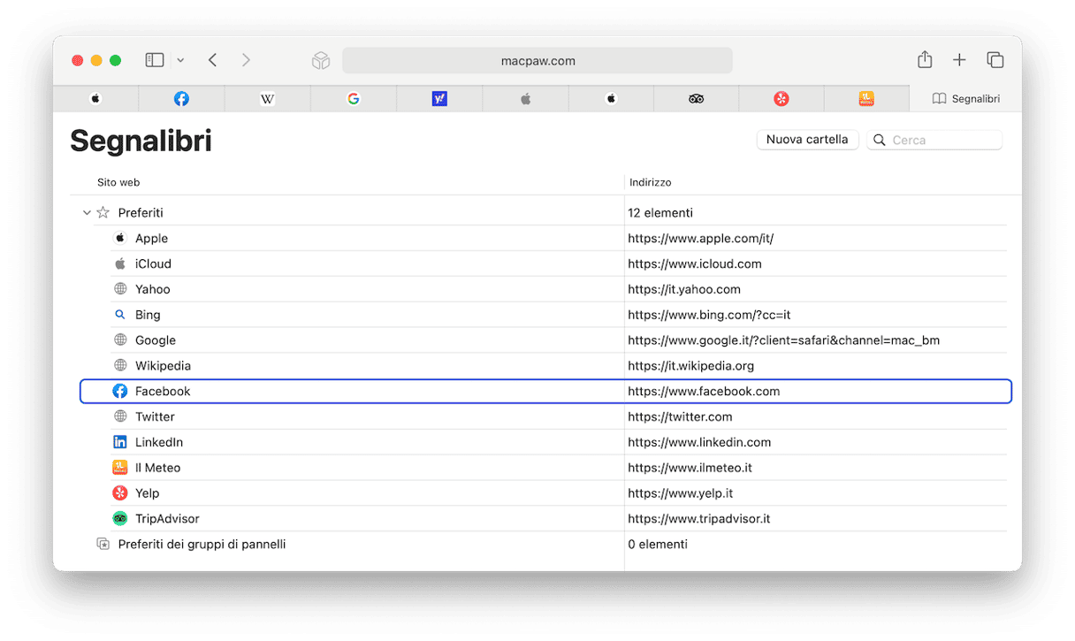Select the TripAdvisor tab icon
Screen dimensions: 1075x641
tap(696, 99)
